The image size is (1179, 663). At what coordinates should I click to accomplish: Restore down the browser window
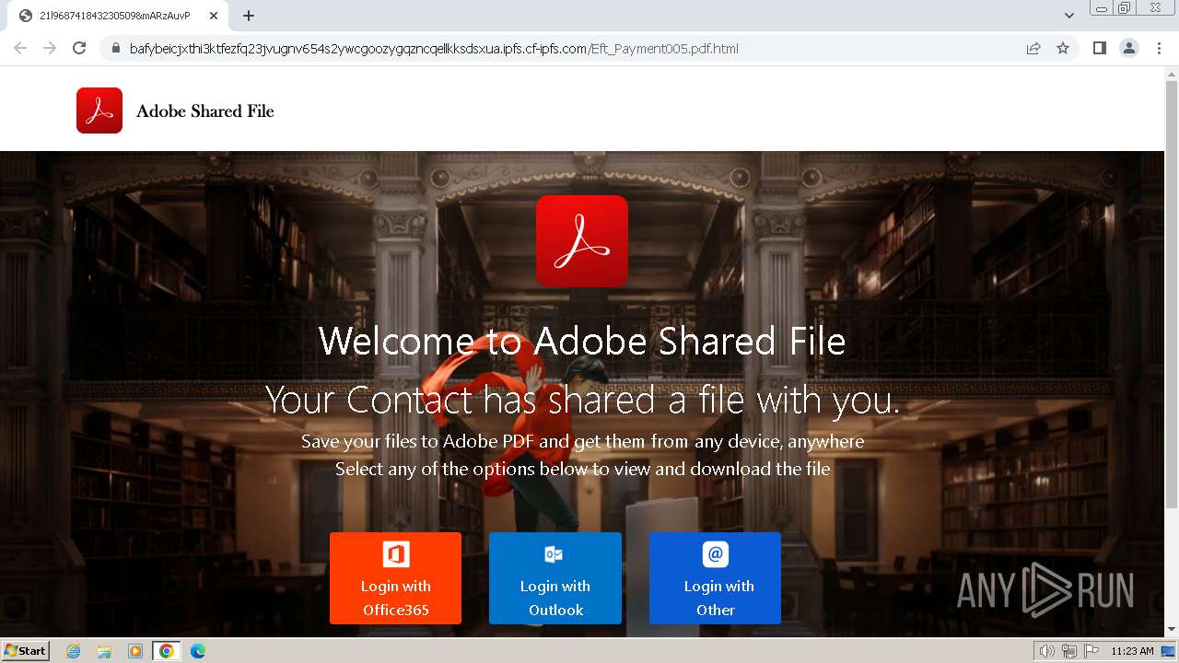[x=1125, y=8]
